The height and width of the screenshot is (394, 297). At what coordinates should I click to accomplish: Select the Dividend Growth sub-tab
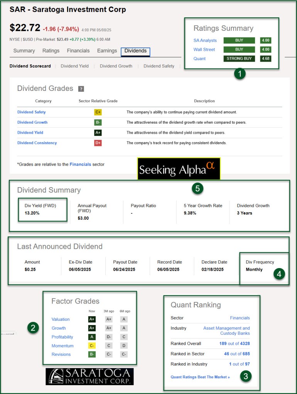click(x=116, y=66)
